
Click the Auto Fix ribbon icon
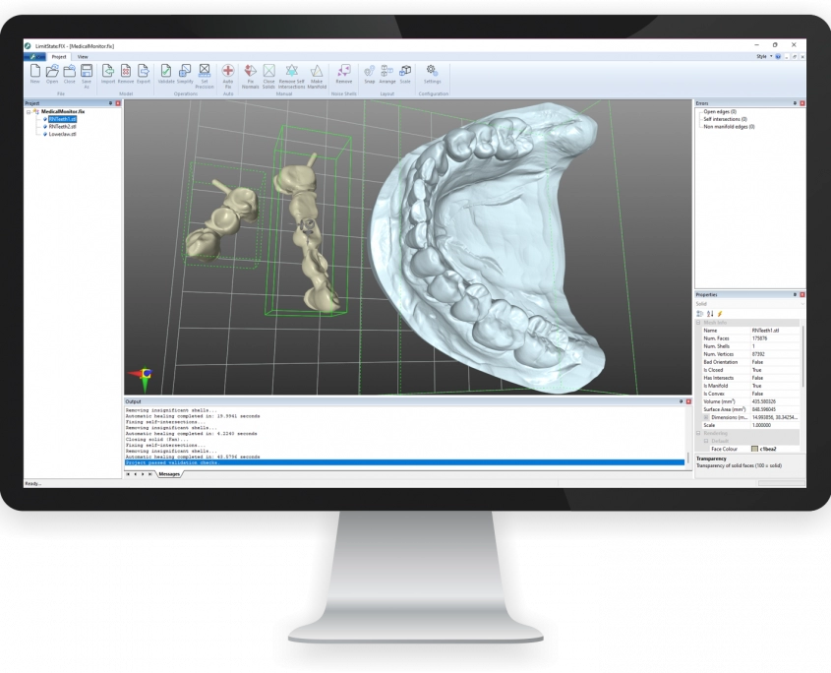(x=228, y=73)
